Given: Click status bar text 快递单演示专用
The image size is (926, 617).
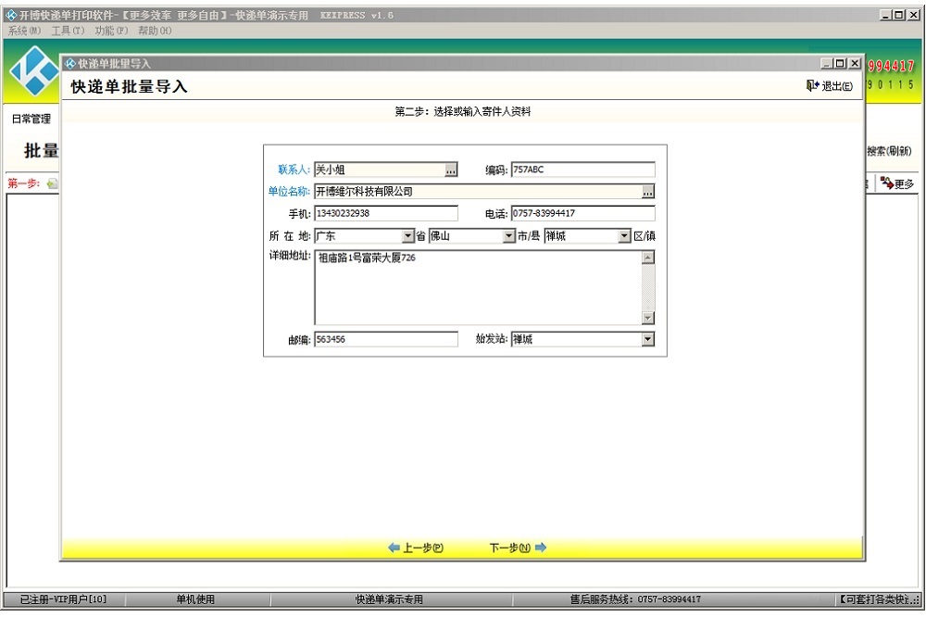Looking at the screenshot, I should click(x=389, y=599).
